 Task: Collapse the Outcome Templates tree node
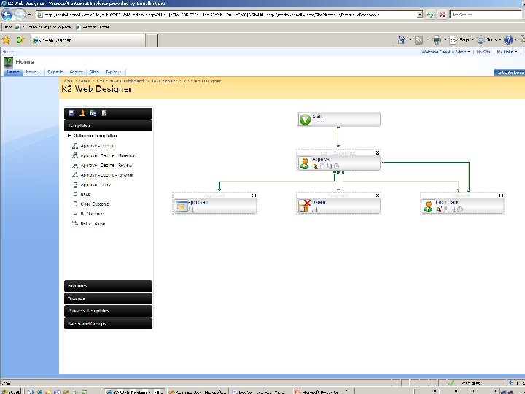[x=70, y=136]
